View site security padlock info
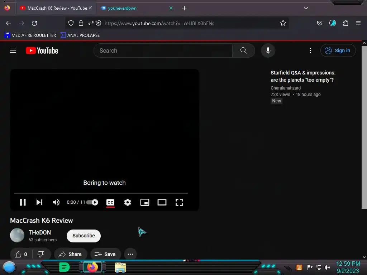 [81, 23]
